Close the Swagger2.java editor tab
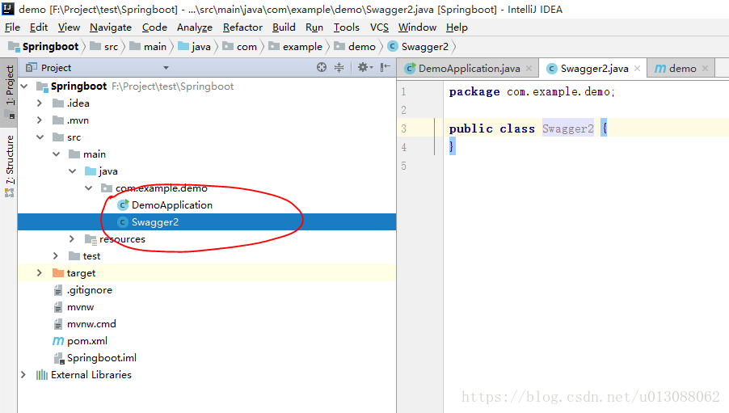Screen dimensions: 729x413 coord(638,69)
